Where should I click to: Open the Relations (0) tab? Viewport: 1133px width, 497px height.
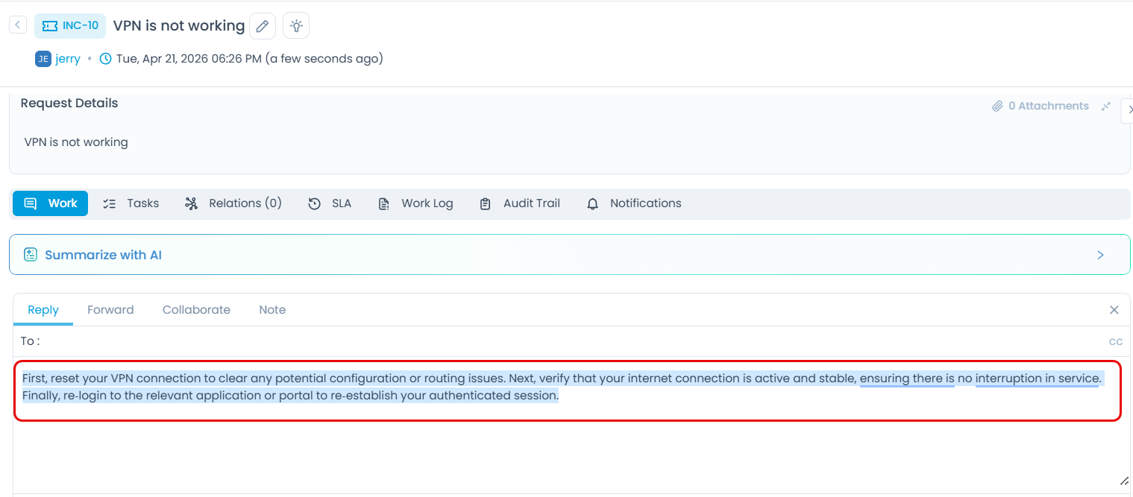point(233,203)
